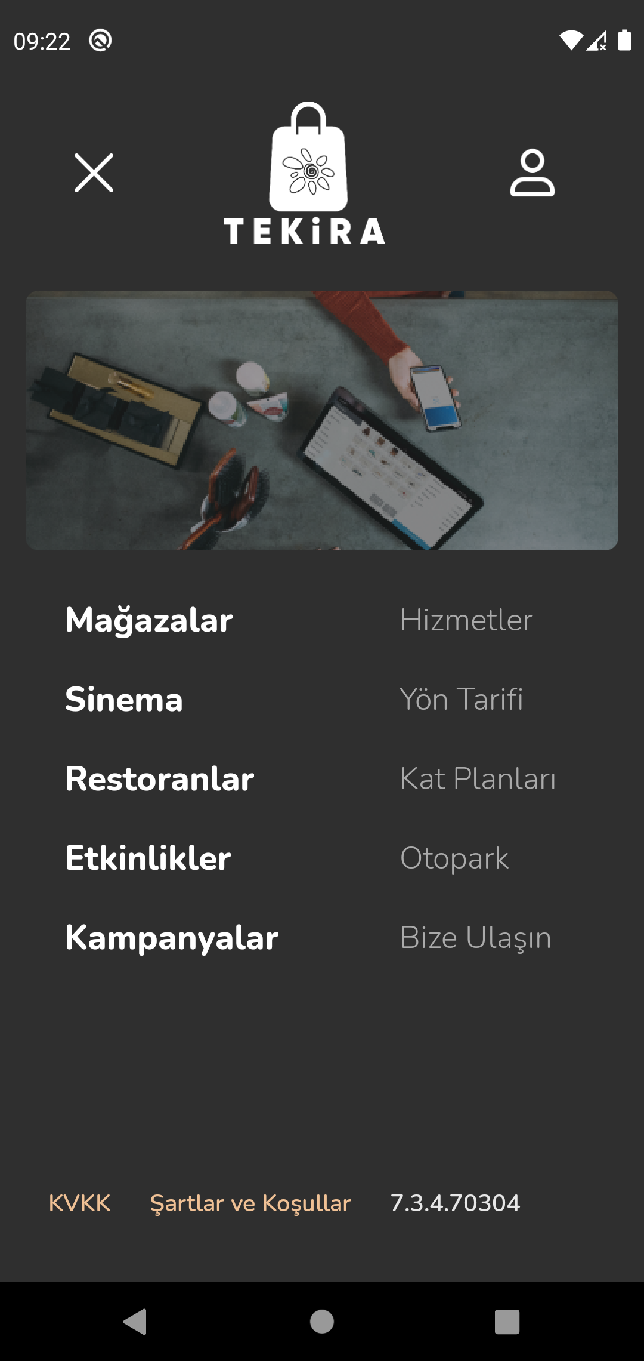Go to Restoranlar section
The image size is (644, 1361).
click(160, 779)
